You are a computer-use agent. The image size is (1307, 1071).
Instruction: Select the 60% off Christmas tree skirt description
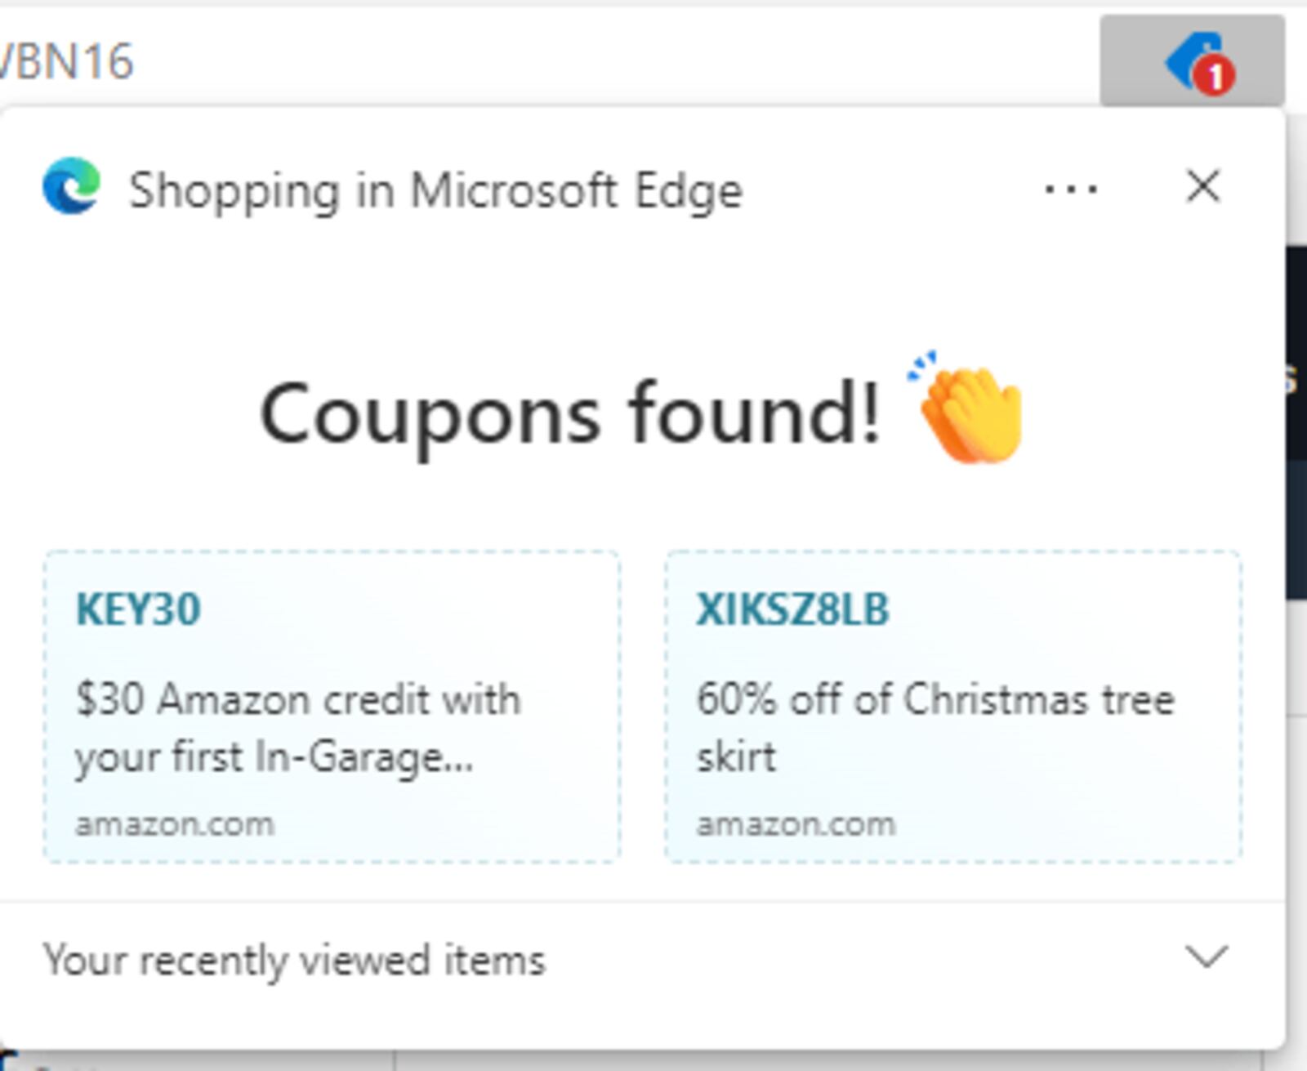(x=935, y=728)
